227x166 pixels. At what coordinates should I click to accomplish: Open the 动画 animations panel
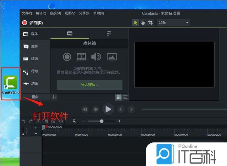pos(35,83)
